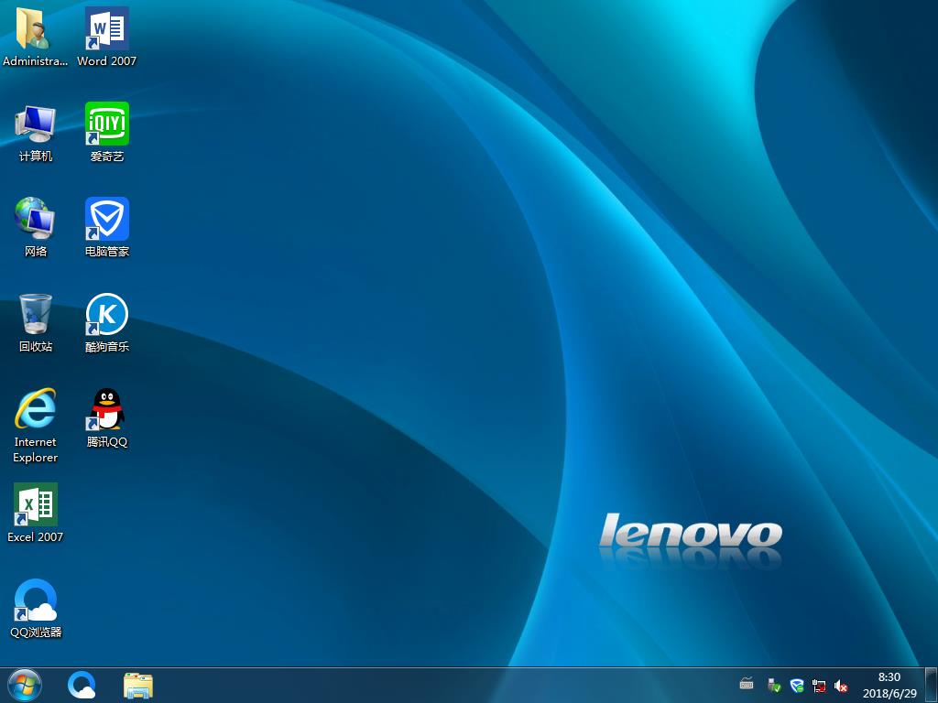Select the QQ浏览器 desktop shortcut
Screen dimensions: 938x703
click(x=36, y=609)
